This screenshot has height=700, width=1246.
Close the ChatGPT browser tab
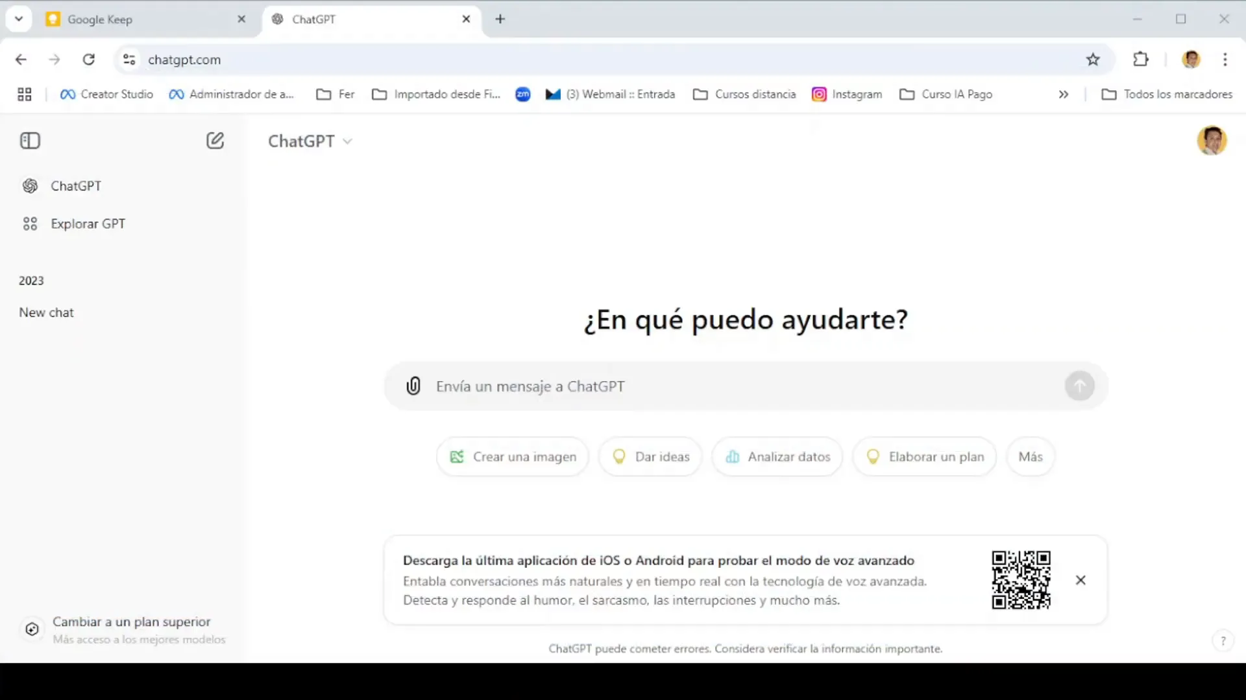click(x=466, y=19)
